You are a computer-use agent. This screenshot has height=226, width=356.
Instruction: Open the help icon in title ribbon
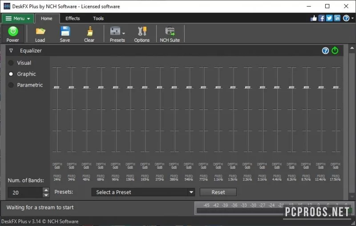pyautogui.click(x=346, y=18)
